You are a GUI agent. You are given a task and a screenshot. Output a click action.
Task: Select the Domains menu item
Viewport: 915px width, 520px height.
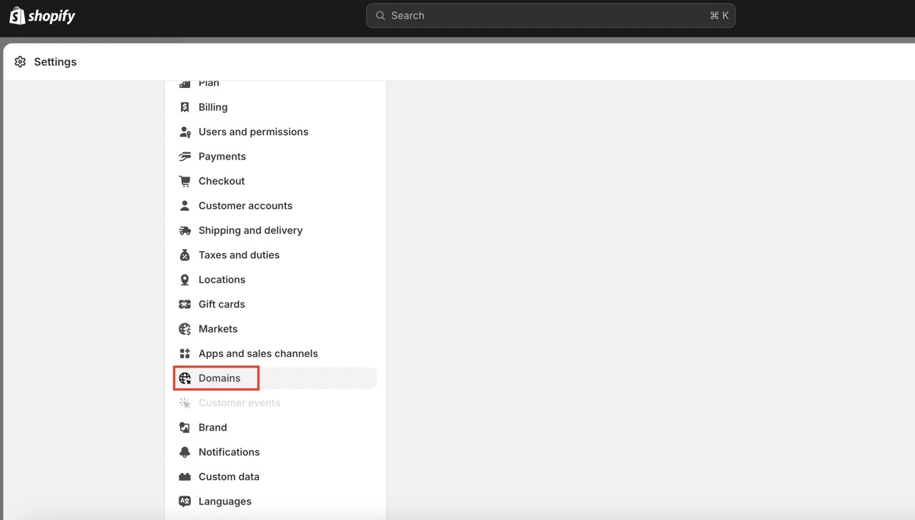(x=275, y=378)
